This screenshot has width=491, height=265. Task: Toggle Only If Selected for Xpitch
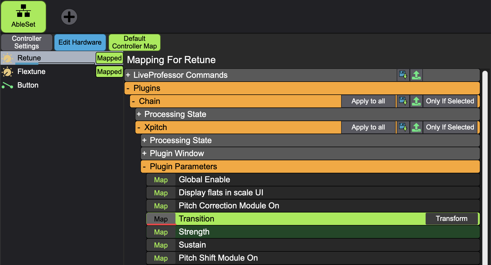[450, 127]
